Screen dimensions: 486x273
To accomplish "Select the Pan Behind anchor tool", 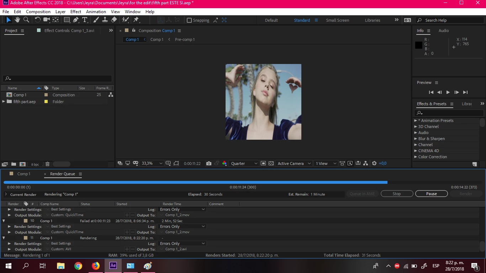I will point(56,20).
